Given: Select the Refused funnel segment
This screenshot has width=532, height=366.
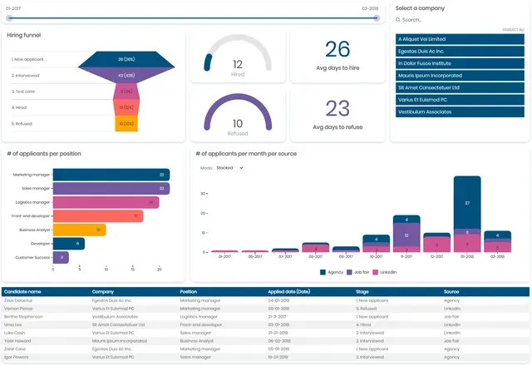Looking at the screenshot, I should 126,124.
